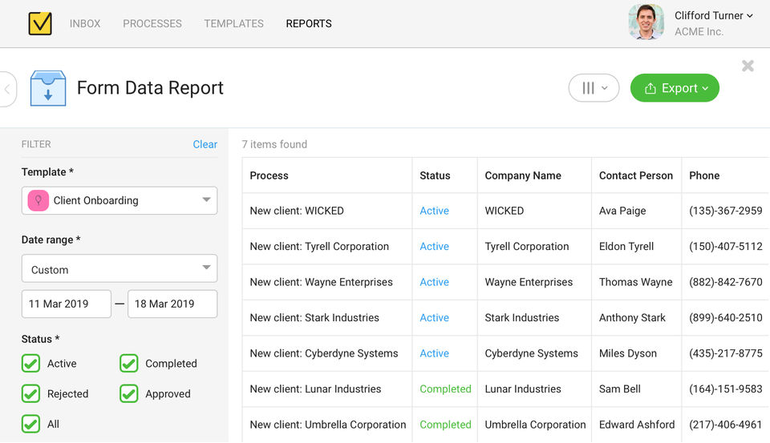The image size is (770, 443).
Task: Click the 11 Mar 2019 start date field
Action: [66, 304]
